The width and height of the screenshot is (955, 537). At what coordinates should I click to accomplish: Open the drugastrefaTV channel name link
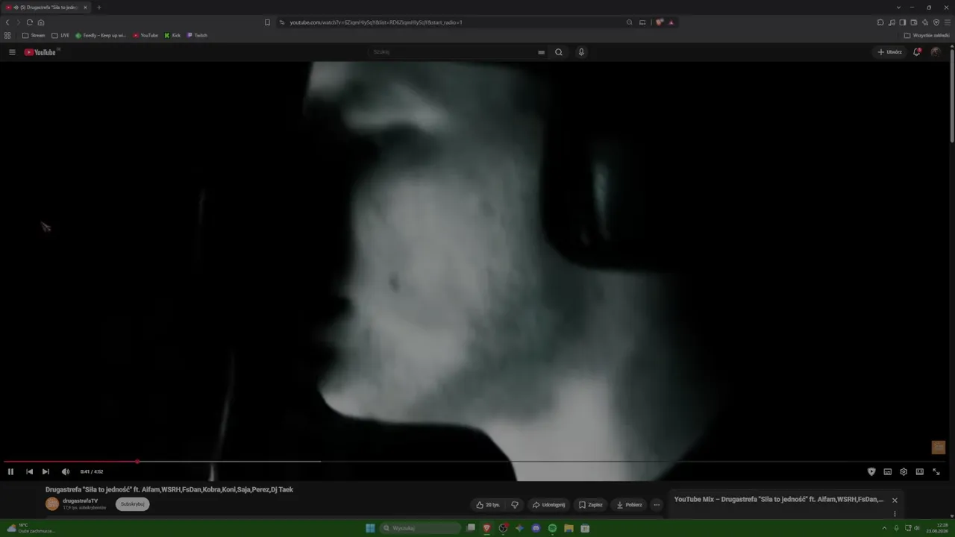click(x=80, y=501)
